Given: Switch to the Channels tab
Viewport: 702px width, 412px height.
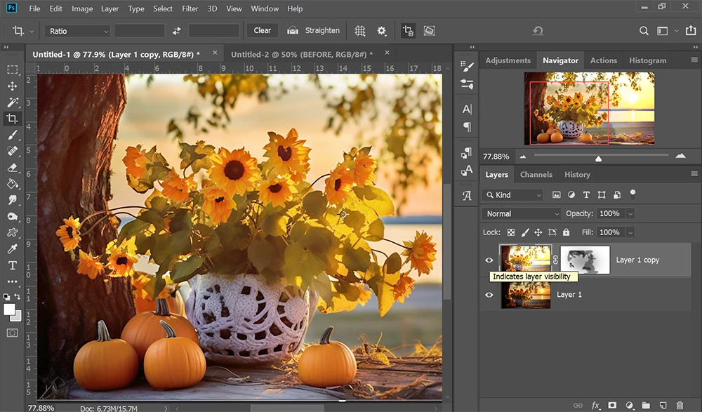Looking at the screenshot, I should point(536,175).
